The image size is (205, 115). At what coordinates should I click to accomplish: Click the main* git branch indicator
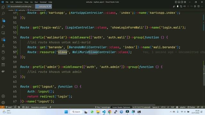(9, 107)
